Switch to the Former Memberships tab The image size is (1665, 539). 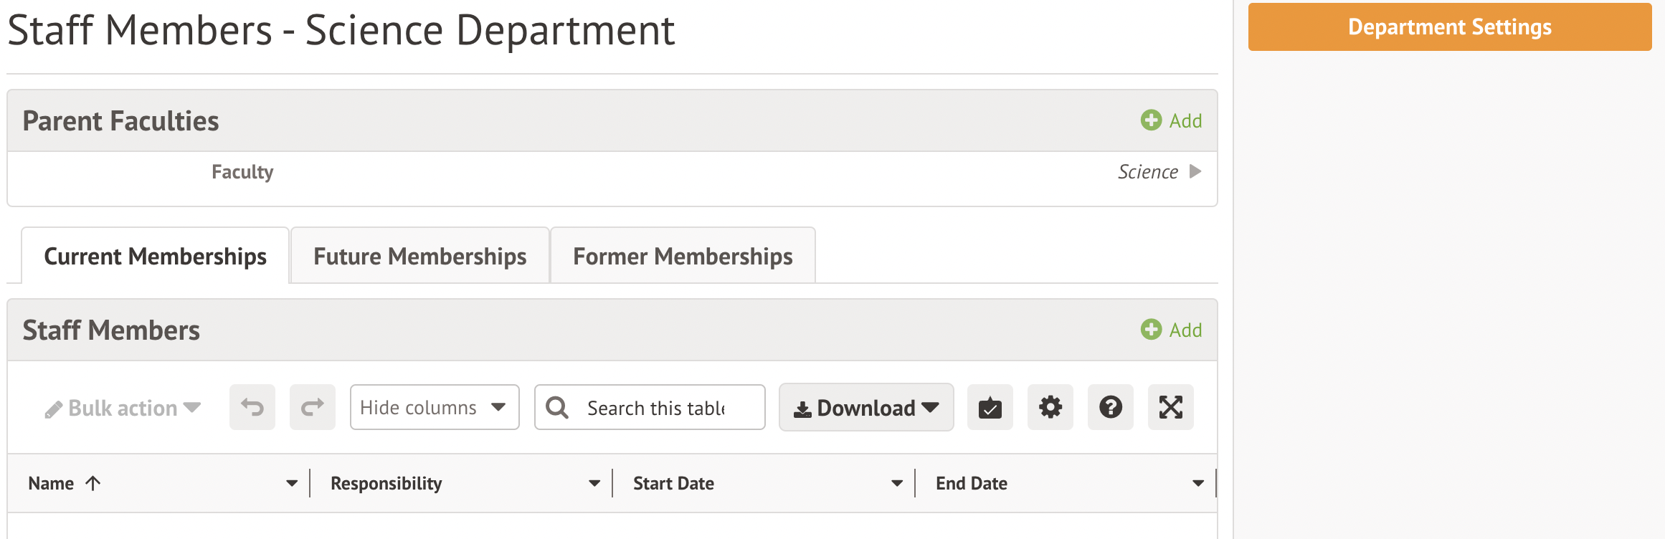click(x=683, y=257)
